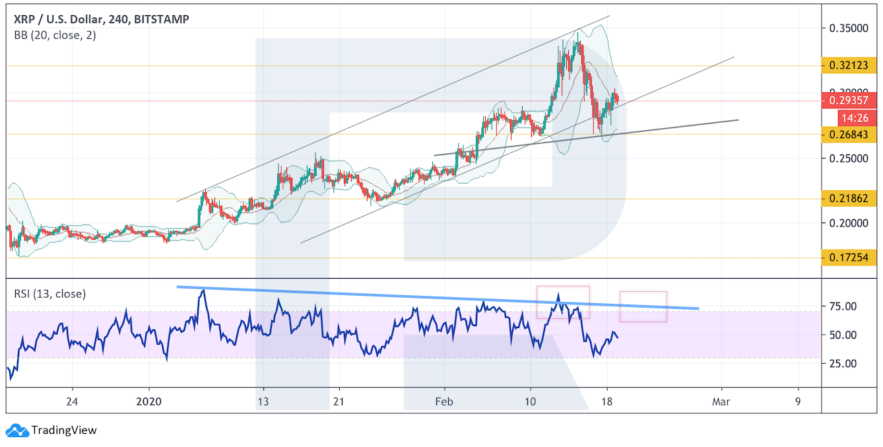
Task: Click the 25.00 RSI axis value
Action: click(842, 364)
